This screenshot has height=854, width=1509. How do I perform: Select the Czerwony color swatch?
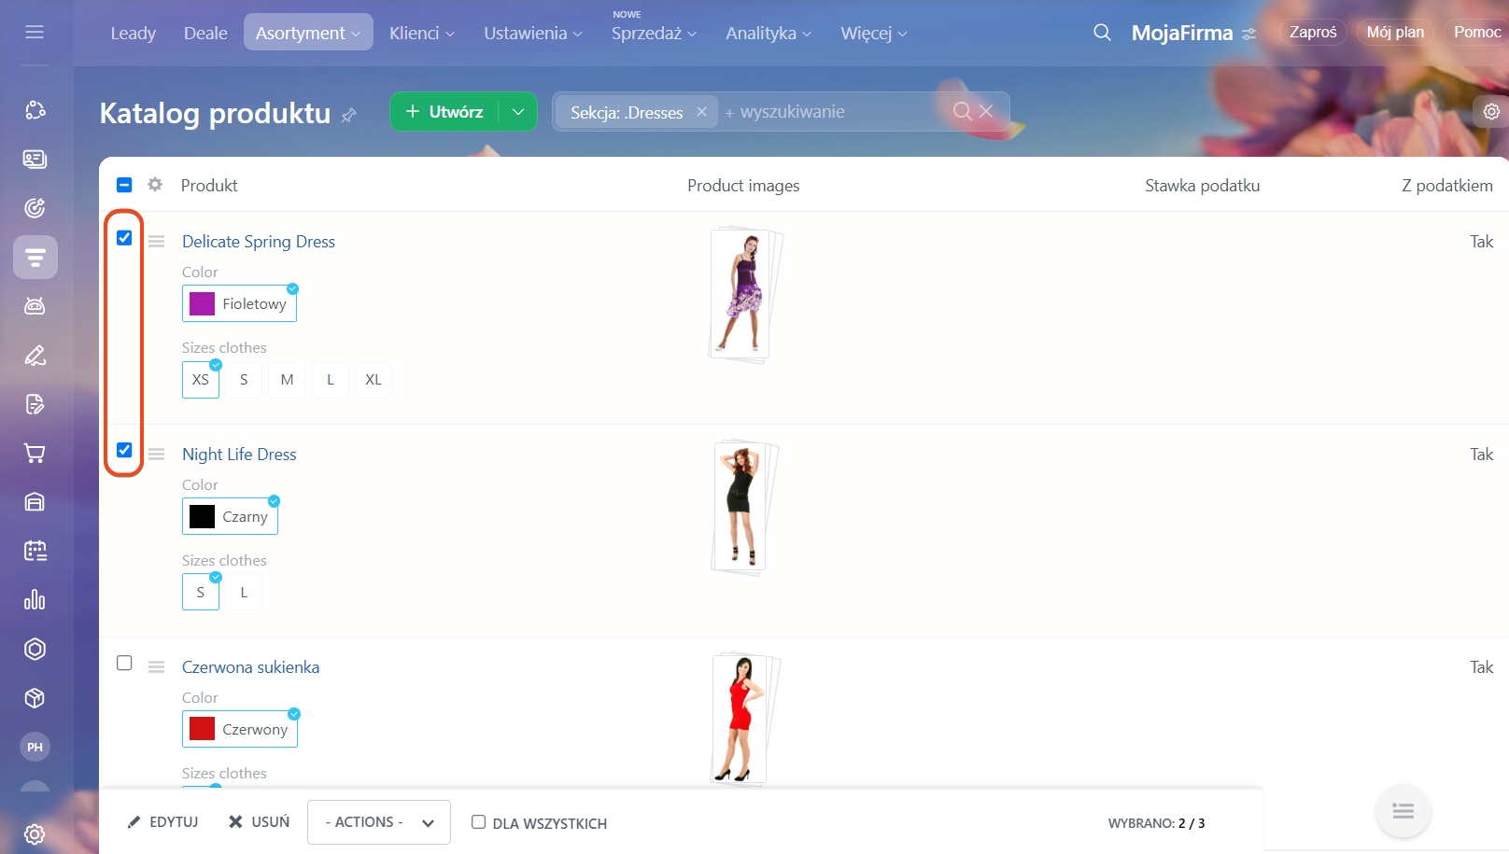240,730
